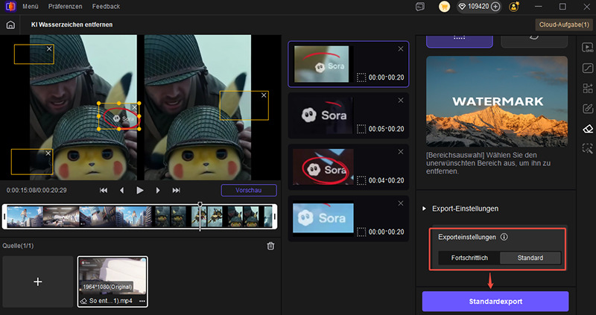
Task: Step back one frame
Action: click(121, 191)
